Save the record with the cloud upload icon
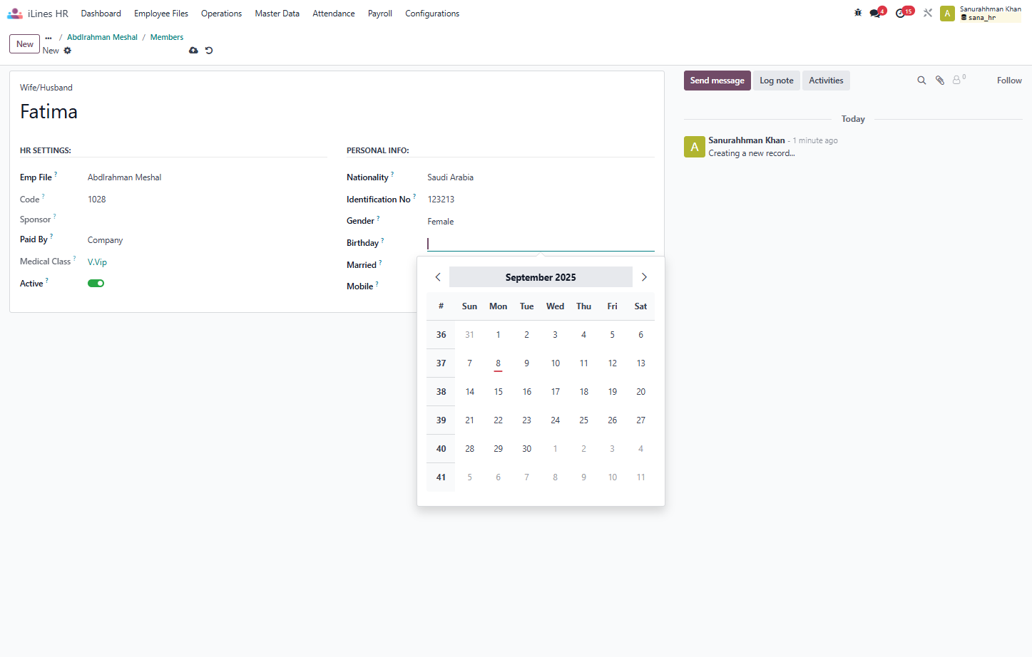Image resolution: width=1032 pixels, height=657 pixels. pyautogui.click(x=193, y=51)
